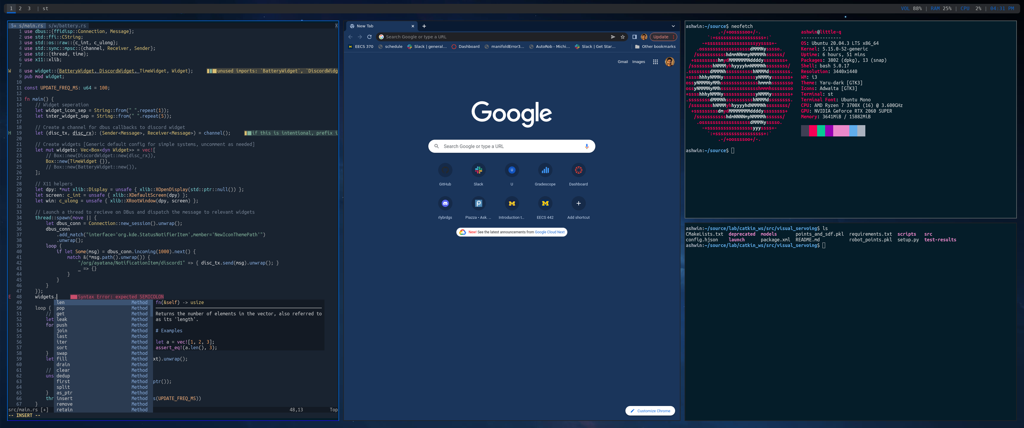The image size is (1024, 428).
Task: Open the GitHub shortcut tile
Action: pyautogui.click(x=445, y=170)
